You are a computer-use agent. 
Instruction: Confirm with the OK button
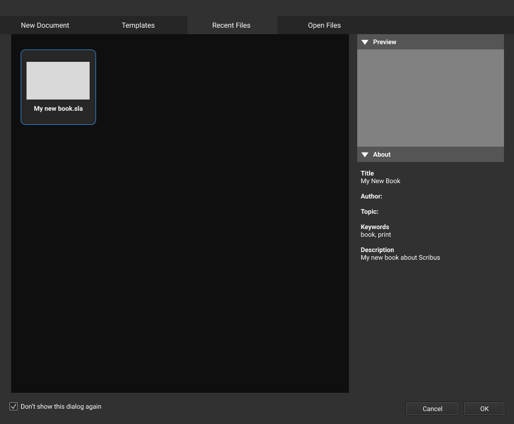[x=484, y=409]
